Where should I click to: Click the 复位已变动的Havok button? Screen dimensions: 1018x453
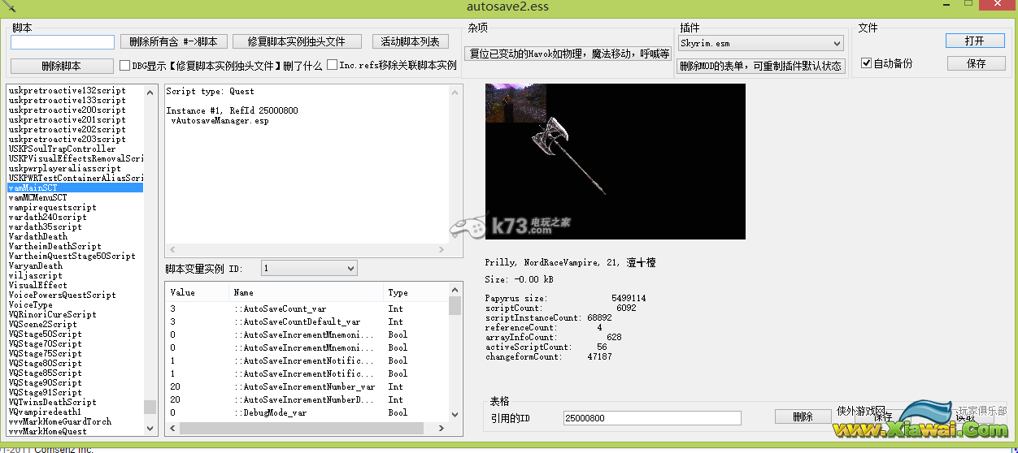[x=569, y=54]
